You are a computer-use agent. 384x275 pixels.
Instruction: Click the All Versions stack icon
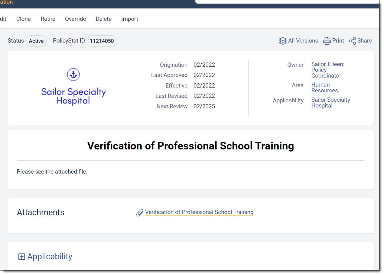[x=283, y=41]
